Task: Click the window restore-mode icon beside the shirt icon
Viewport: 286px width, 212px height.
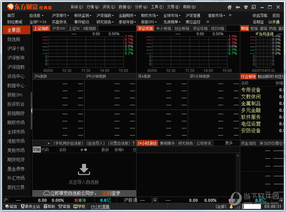Action: 254,7
